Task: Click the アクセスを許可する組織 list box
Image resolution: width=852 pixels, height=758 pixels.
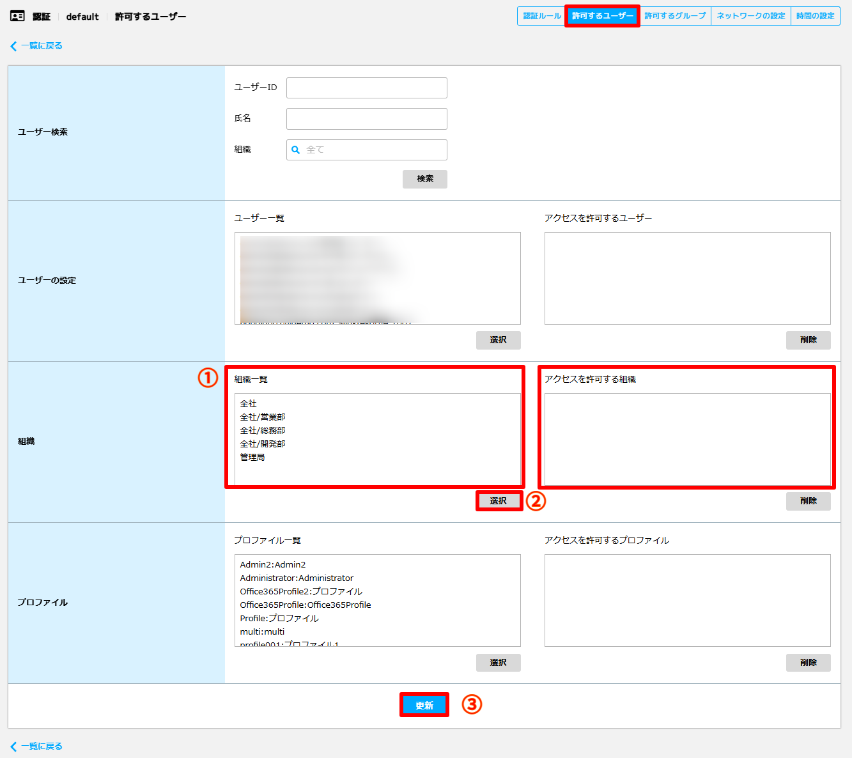Action: click(688, 439)
